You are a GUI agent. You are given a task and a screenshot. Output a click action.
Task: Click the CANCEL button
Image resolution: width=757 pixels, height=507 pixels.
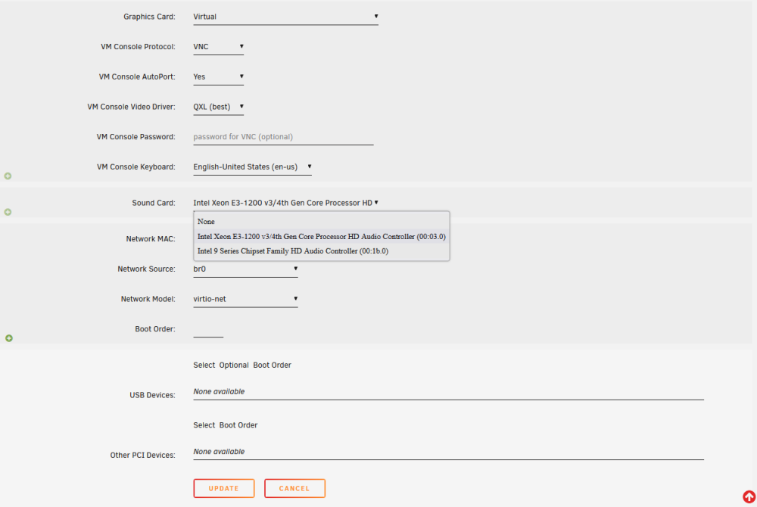pos(294,488)
